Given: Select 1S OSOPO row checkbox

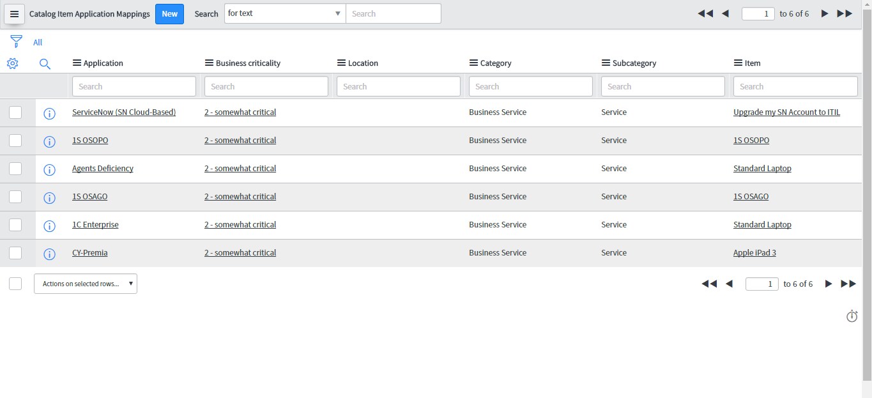Looking at the screenshot, I should (15, 141).
